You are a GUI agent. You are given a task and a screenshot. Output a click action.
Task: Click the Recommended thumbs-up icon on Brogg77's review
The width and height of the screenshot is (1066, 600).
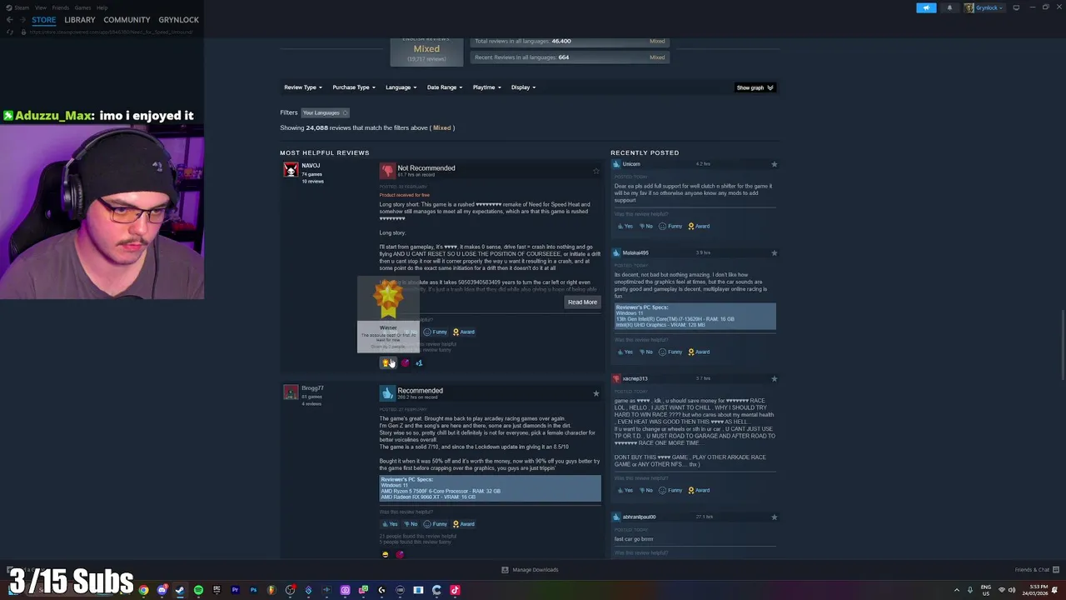click(387, 393)
